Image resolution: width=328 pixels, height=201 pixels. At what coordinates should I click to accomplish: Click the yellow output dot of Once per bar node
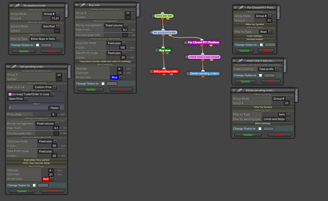(168, 19)
